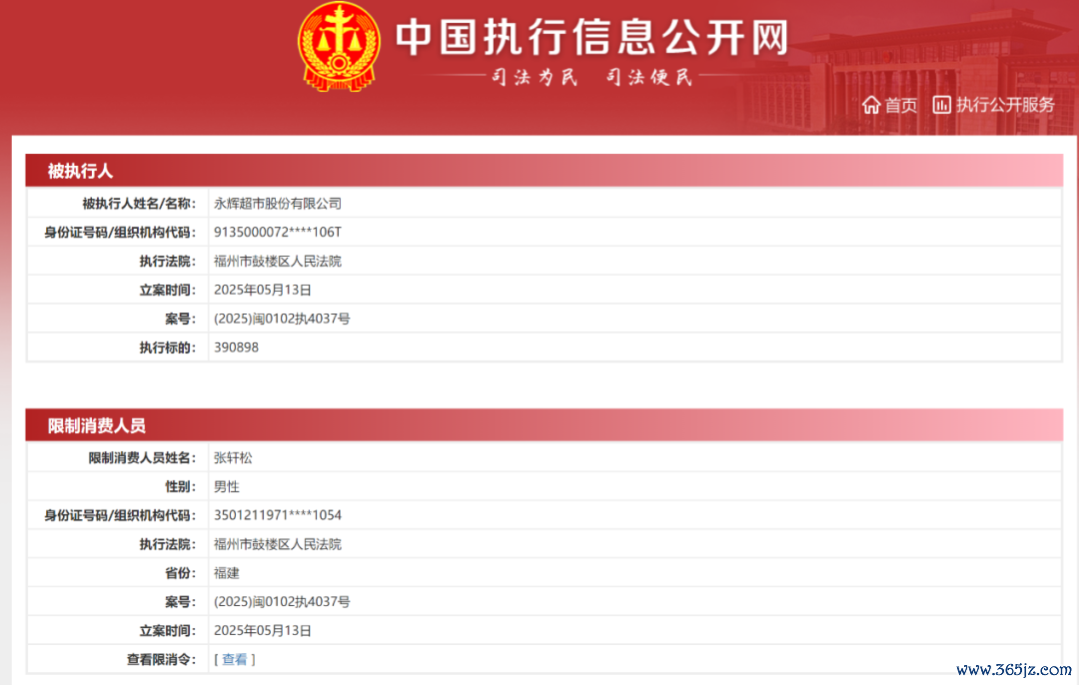Click case number in 被执行人 section
Image resolution: width=1079 pixels, height=685 pixels.
tap(282, 319)
